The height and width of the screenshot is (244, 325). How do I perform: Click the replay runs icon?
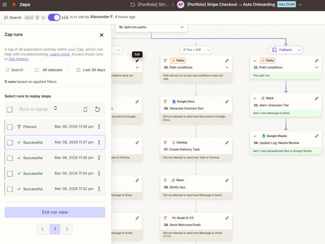pyautogui.click(x=97, y=109)
